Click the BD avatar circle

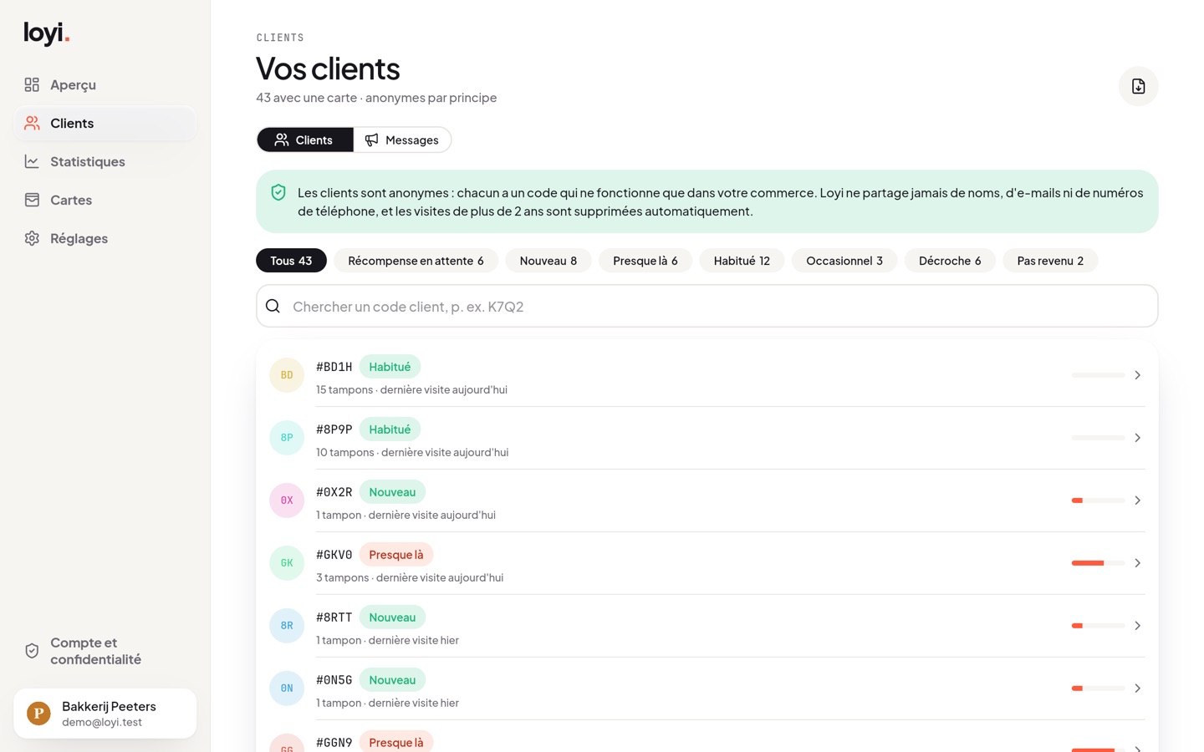click(x=287, y=375)
